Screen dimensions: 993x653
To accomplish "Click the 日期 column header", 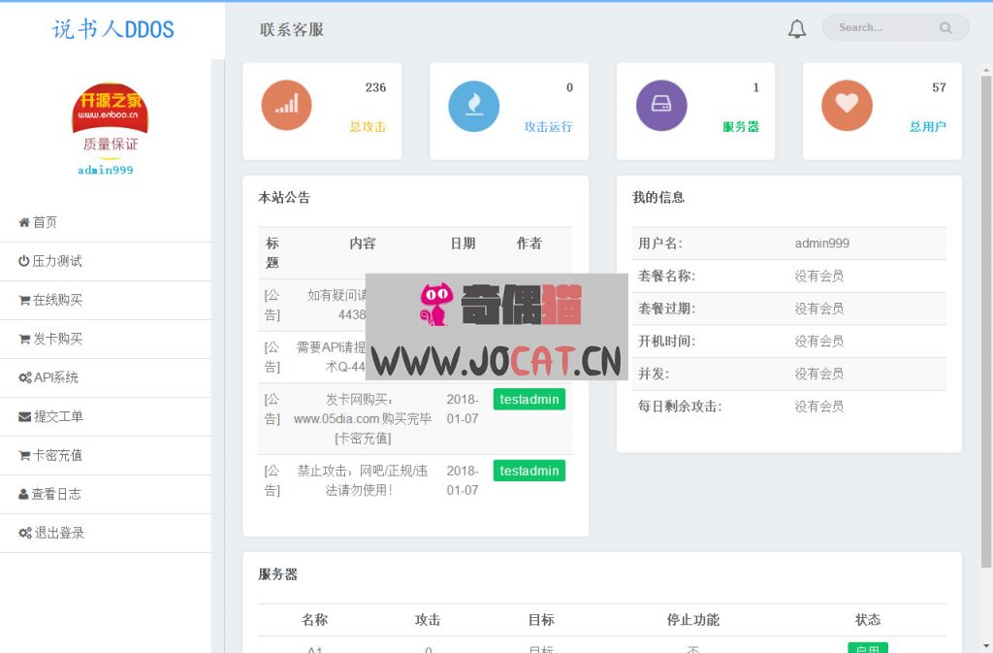I will (463, 244).
